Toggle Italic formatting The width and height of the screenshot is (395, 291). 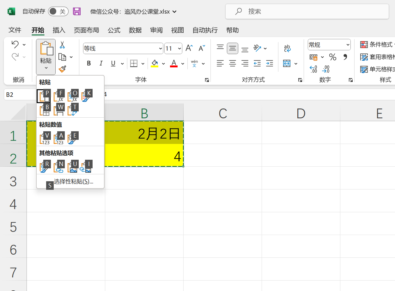coord(101,63)
